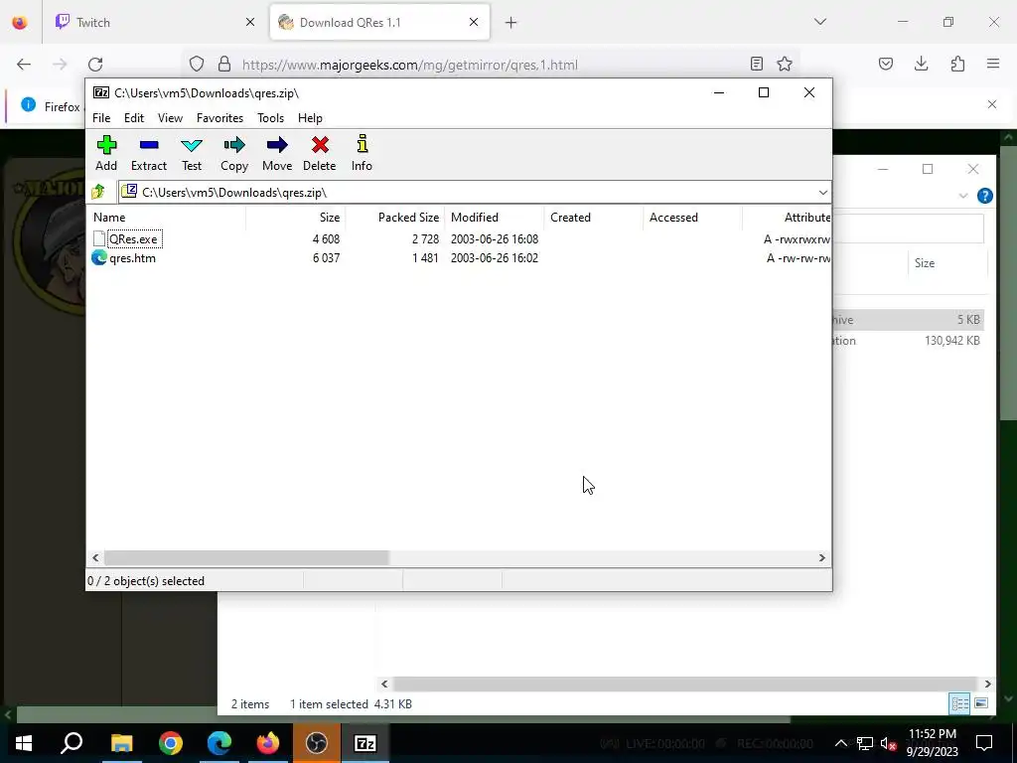Open the Firefox downloads panel
1017x763 pixels.
coord(922,65)
